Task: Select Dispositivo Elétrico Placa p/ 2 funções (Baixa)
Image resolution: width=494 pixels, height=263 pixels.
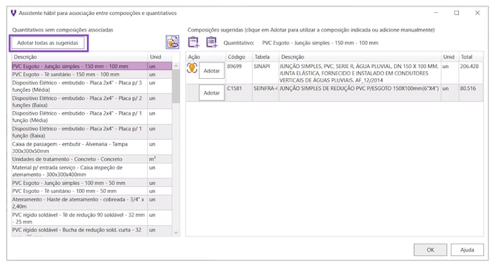Action: click(x=92, y=102)
